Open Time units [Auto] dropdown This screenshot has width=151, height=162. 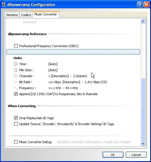[x=53, y=64]
